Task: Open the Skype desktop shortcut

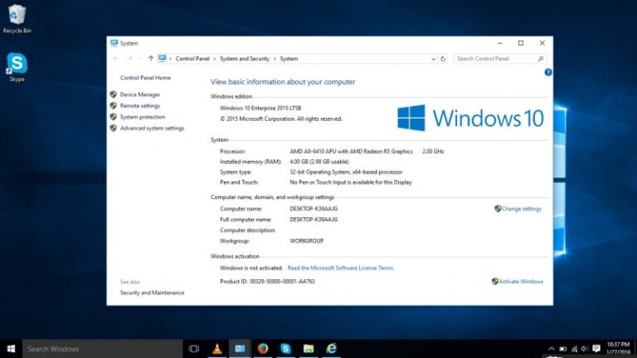Action: point(15,65)
